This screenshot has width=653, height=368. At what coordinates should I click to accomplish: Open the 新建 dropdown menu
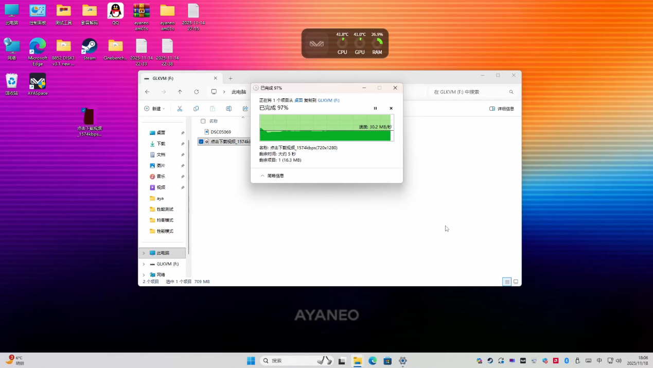[x=154, y=109]
